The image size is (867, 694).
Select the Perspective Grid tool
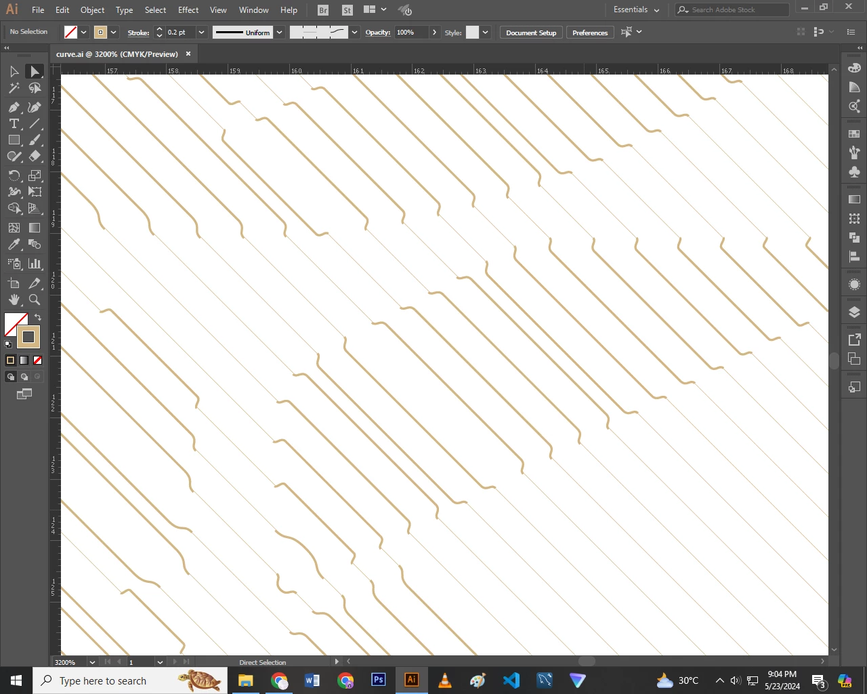(35, 208)
